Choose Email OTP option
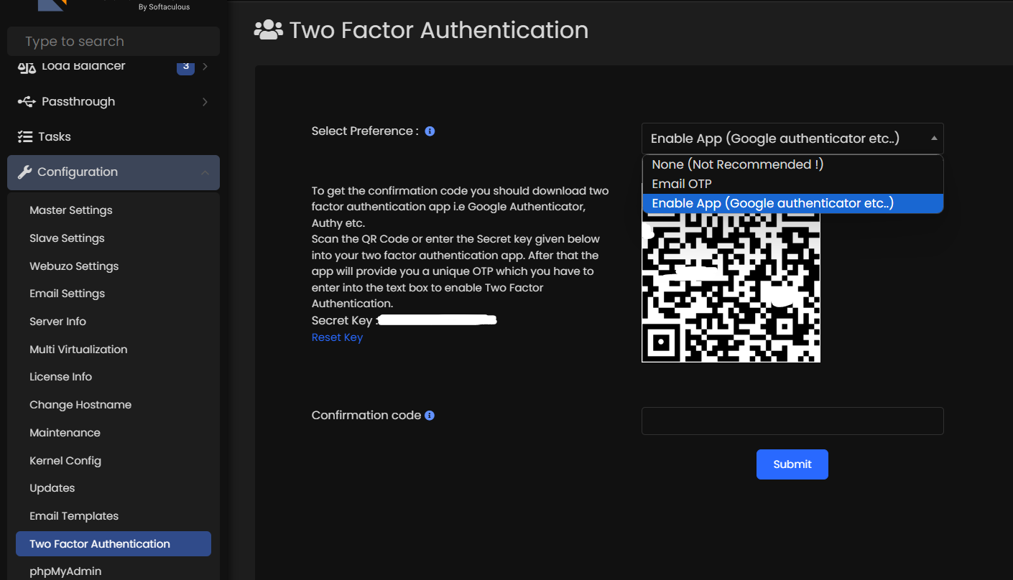Screen dimensions: 1013x580 coord(792,184)
